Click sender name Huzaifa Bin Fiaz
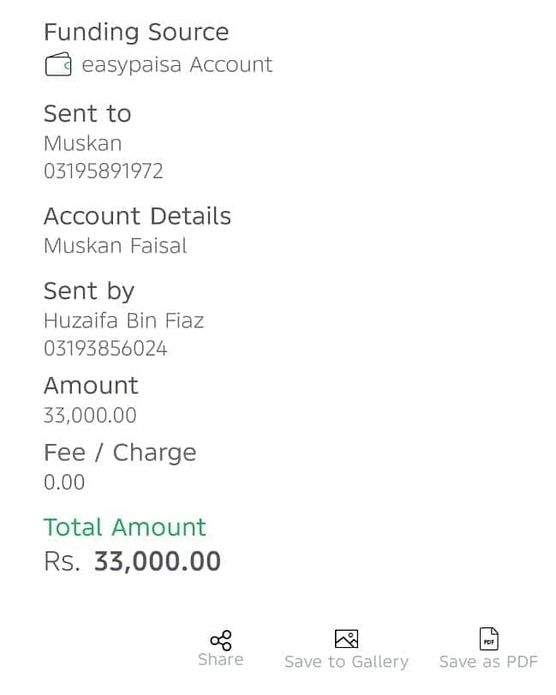 [x=124, y=321]
